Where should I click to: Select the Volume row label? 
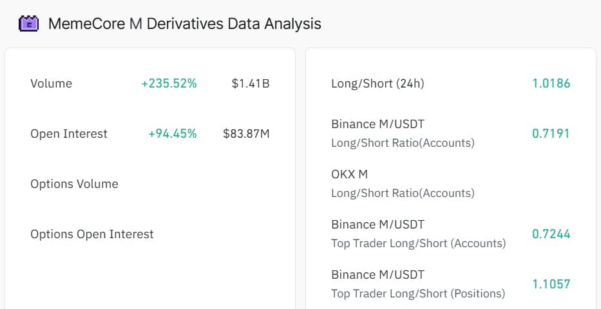tap(51, 84)
